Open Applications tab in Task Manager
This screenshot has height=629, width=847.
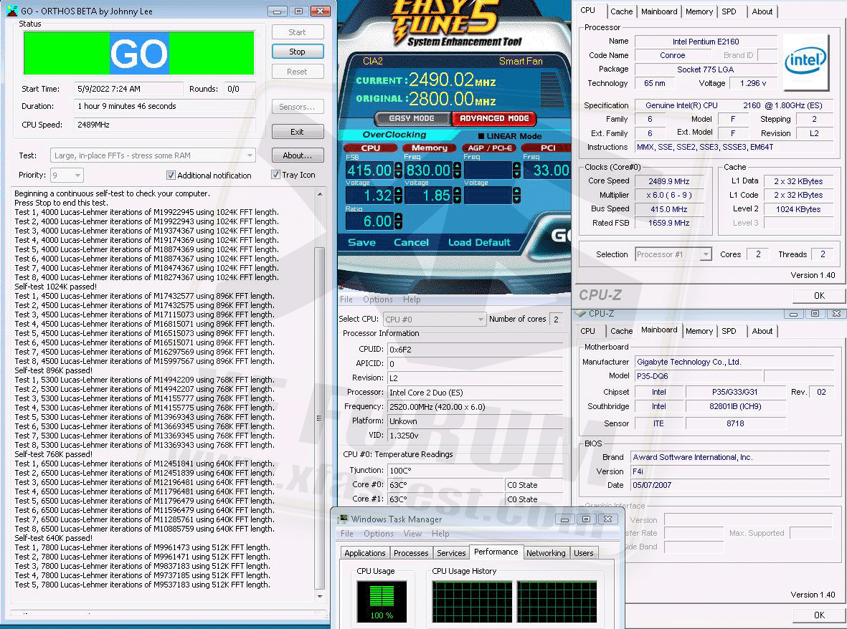click(364, 553)
